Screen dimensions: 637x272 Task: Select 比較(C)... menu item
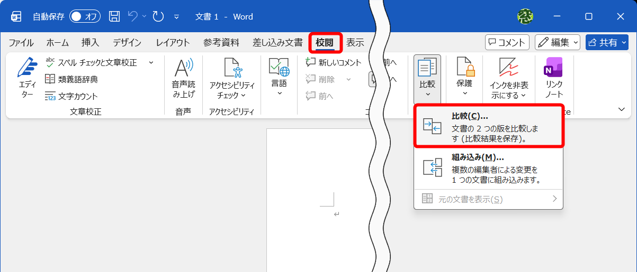pos(488,126)
